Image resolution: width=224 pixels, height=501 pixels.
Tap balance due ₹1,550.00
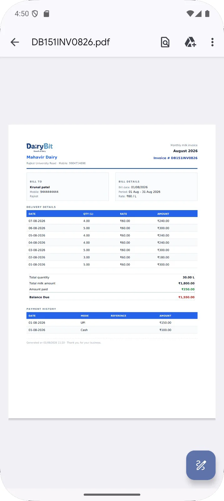point(186,297)
